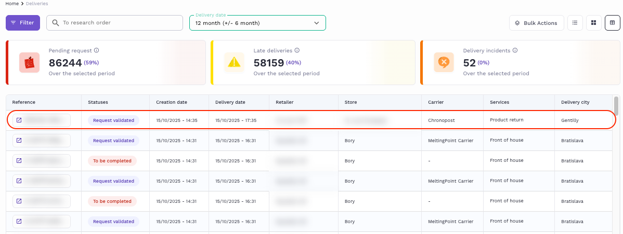This screenshot has height=234, width=623.
Task: Click the first To be completed status badge
Action: (x=112, y=161)
